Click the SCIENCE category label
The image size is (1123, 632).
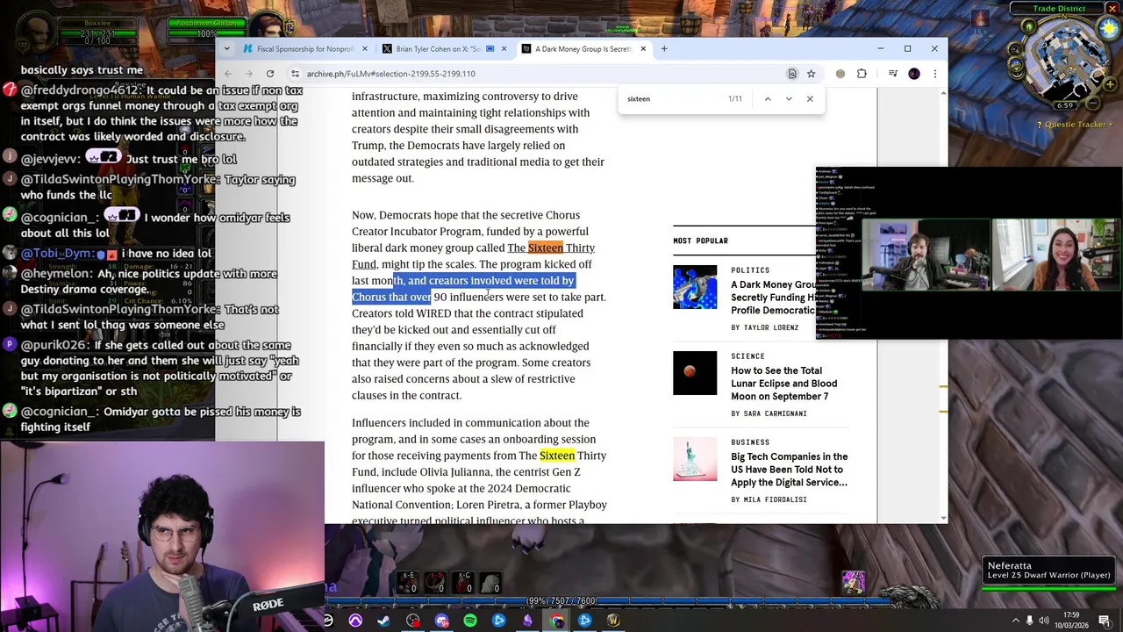[x=747, y=356]
